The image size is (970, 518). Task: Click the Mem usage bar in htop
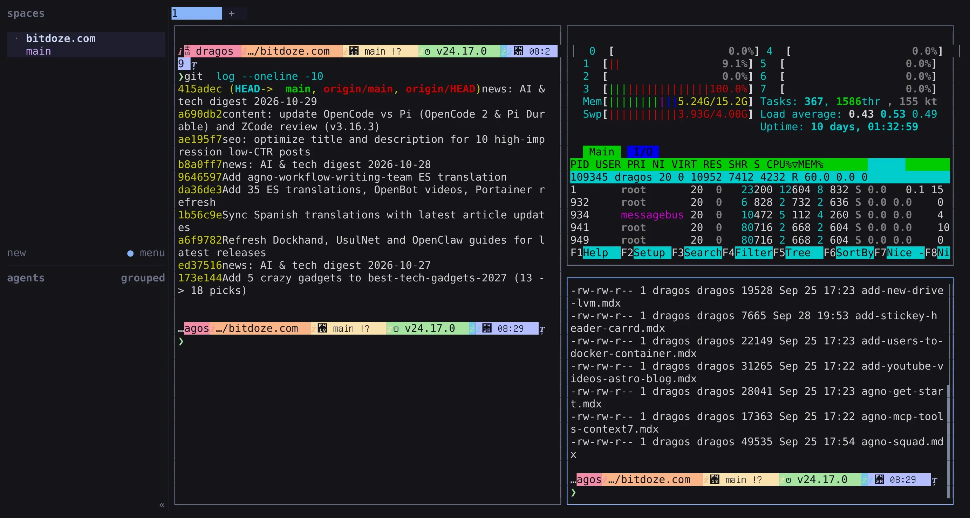pyautogui.click(x=667, y=101)
